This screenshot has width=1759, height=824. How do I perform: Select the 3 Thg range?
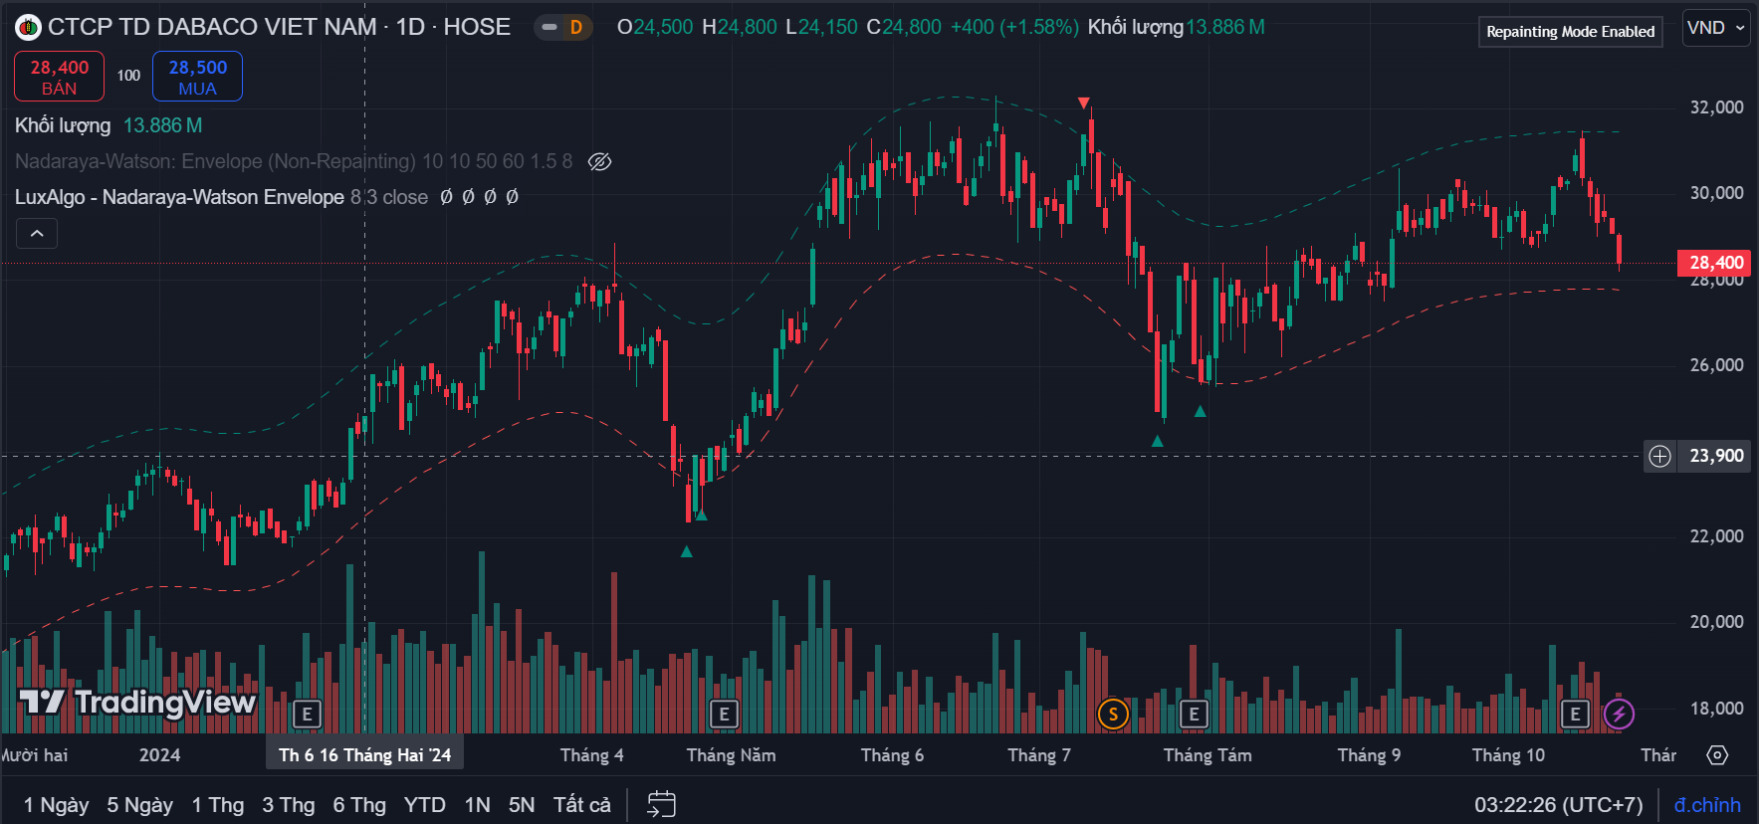coord(289,805)
